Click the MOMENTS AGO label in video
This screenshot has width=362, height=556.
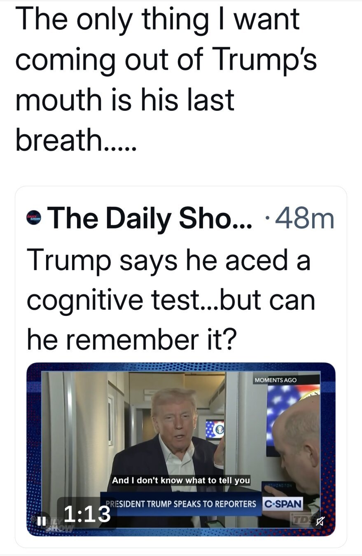[276, 380]
